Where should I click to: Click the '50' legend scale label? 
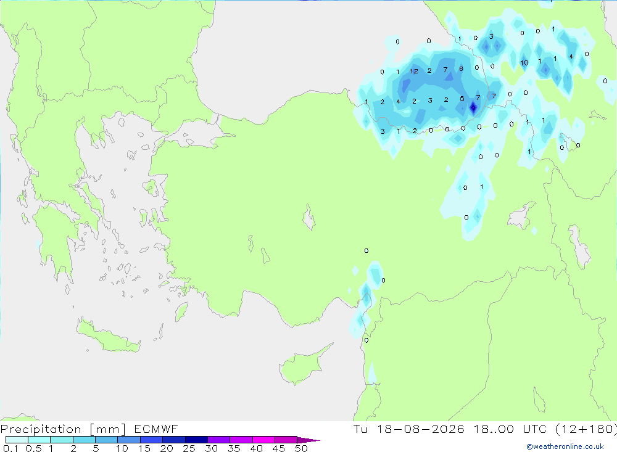302,448
